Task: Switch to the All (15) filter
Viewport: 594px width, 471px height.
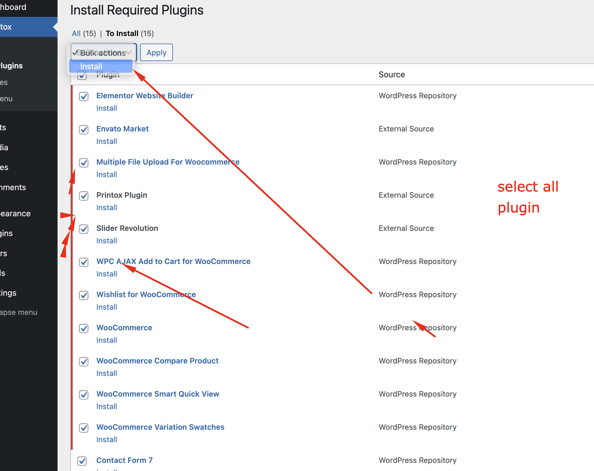Action: 76,33
